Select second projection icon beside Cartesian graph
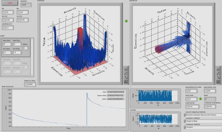Viewport: 222px width, 132px height. tap(126, 73)
